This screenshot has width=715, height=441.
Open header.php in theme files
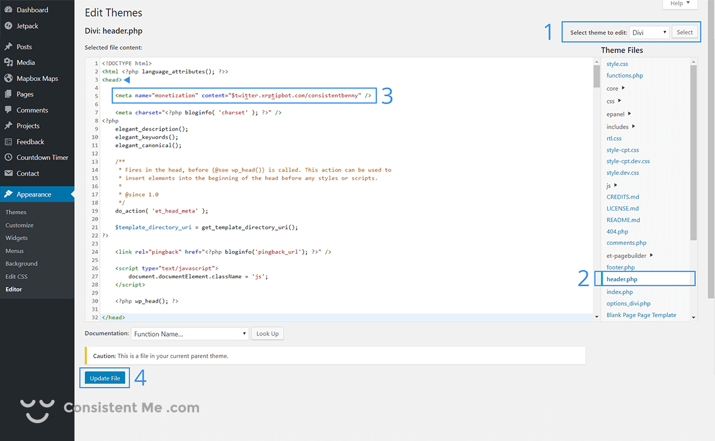622,279
